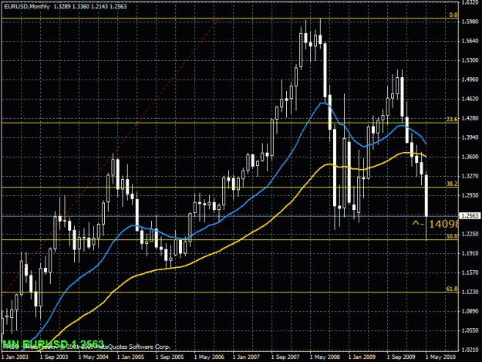The height and width of the screenshot is (362, 482).
Task: Click the 1.5640 price axis label
Action: point(470,41)
